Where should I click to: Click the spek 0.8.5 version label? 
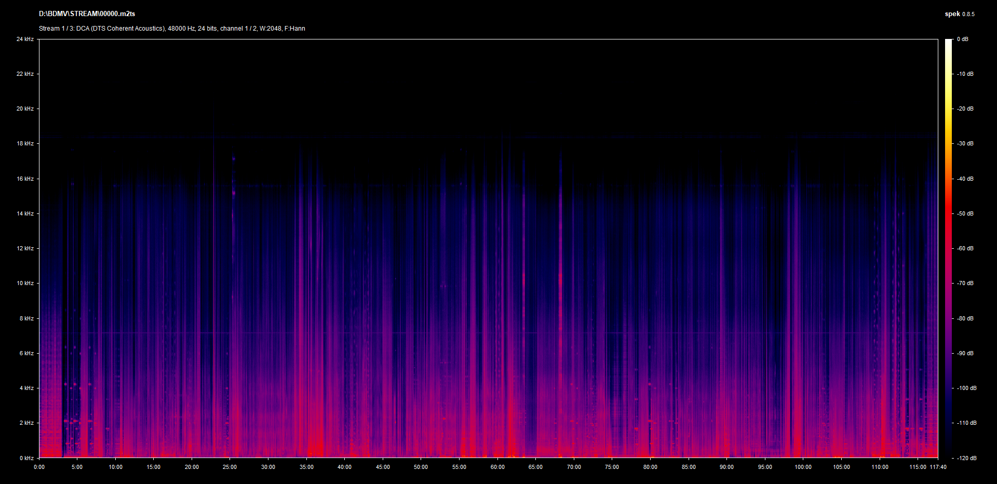(x=959, y=14)
